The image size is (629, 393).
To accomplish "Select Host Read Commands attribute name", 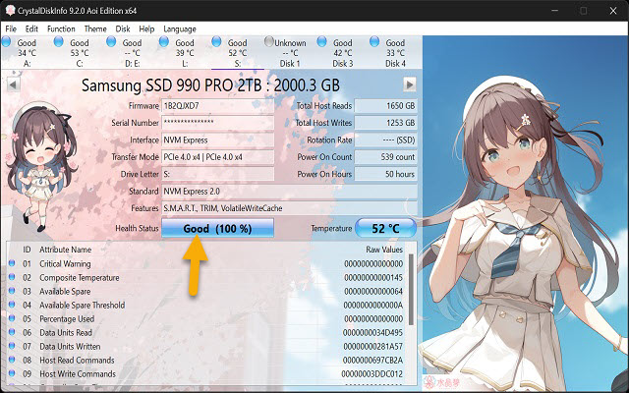I will (77, 361).
